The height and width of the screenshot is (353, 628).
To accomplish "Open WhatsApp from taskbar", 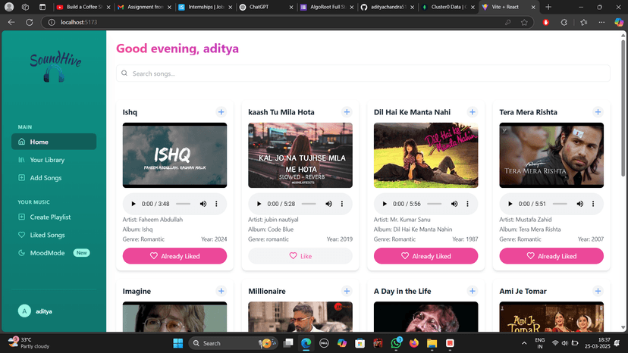I will 396,343.
